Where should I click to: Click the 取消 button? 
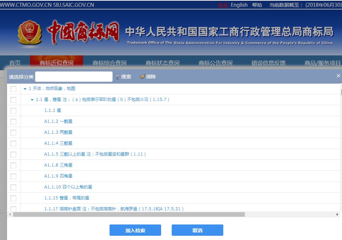197,230
